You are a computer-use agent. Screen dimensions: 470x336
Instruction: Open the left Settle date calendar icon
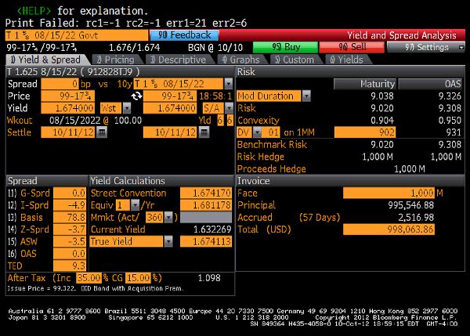102,132
